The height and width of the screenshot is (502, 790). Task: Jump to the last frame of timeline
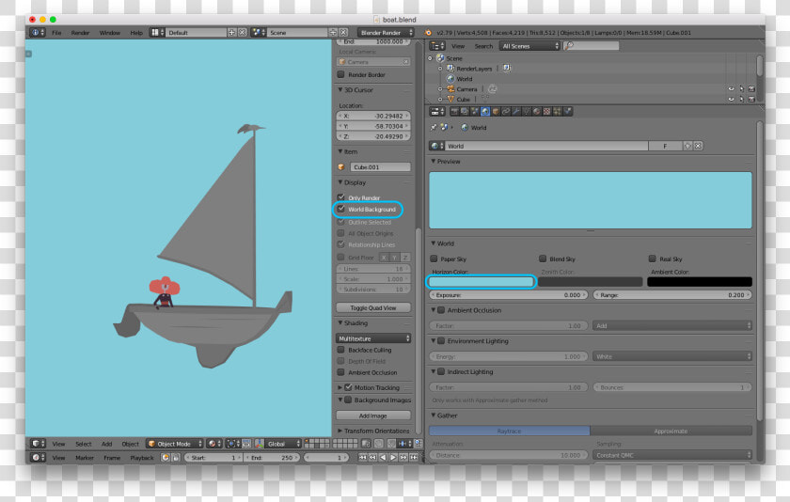(414, 457)
